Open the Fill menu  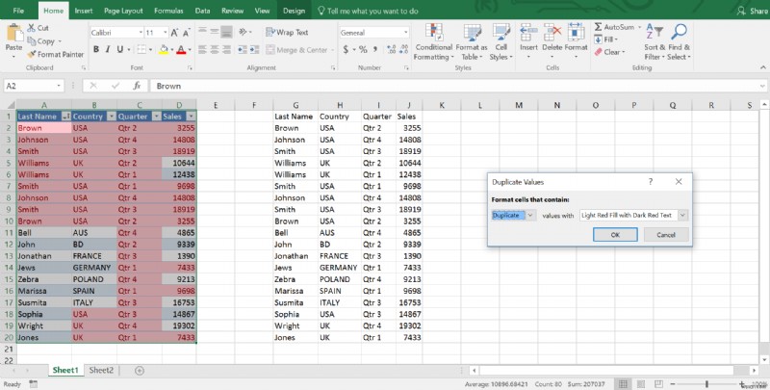coord(606,39)
